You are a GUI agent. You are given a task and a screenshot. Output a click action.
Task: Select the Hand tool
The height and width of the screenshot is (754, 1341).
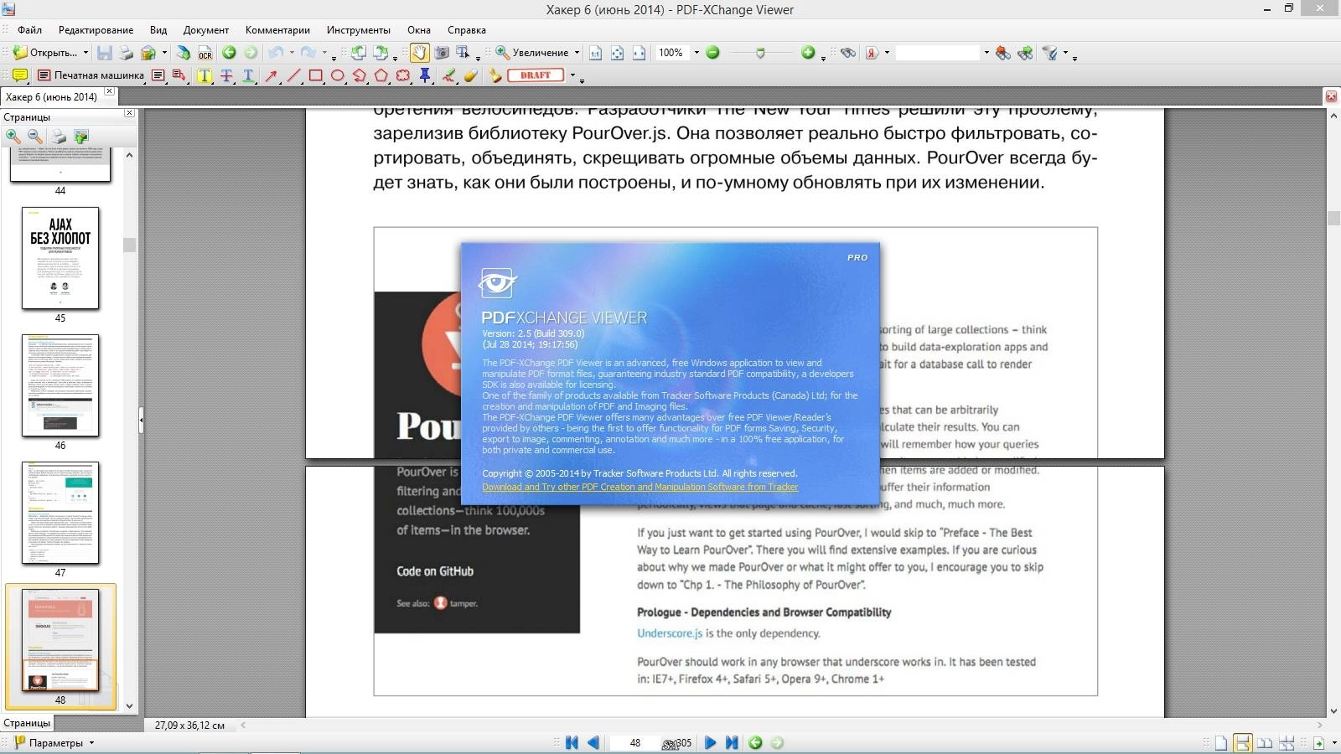[419, 53]
